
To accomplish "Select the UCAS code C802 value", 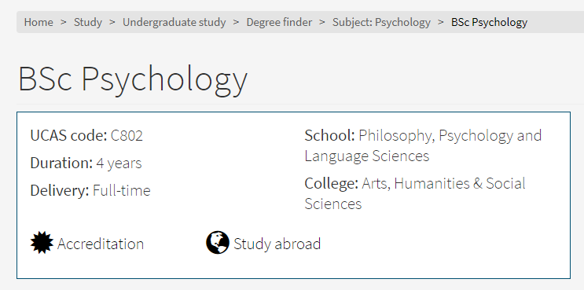I will (x=127, y=135).
